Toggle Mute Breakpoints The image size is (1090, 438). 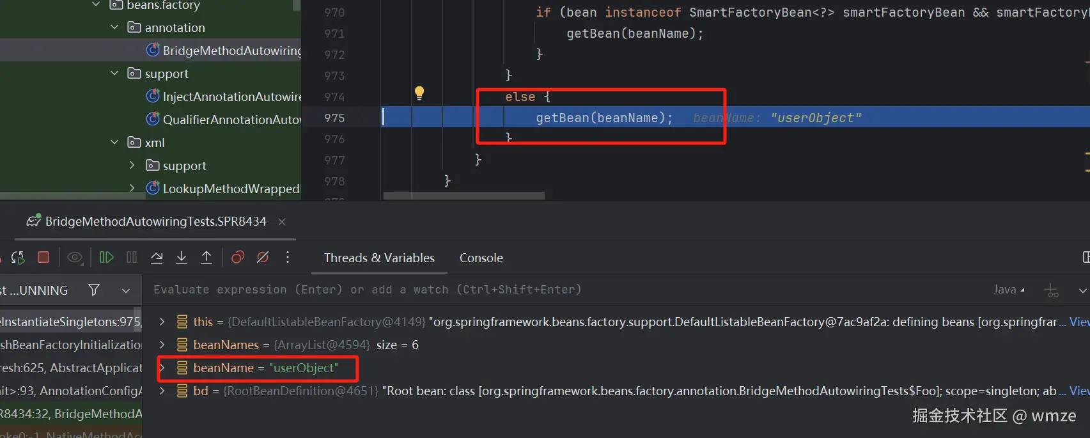pyautogui.click(x=263, y=258)
